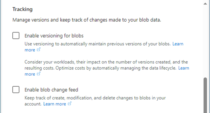
Task: Click the 'Enable versioning for blobs' label
Action: coord(54,36)
